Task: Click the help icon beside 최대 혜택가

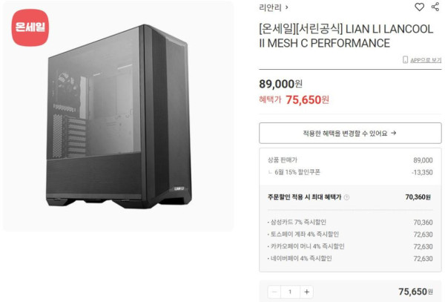Action: 346,197
